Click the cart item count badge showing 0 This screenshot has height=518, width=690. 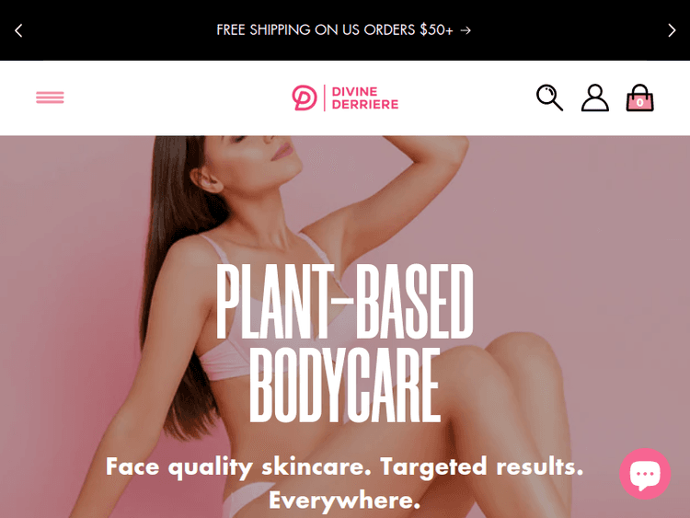639,102
